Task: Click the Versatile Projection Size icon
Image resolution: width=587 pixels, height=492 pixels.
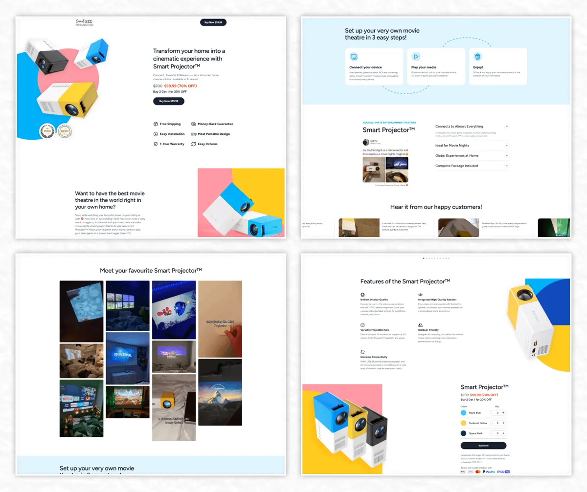Action: point(362,325)
